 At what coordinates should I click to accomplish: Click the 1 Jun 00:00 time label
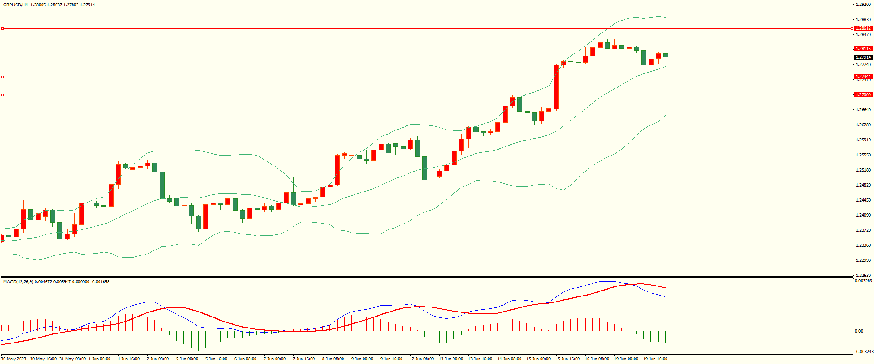click(x=99, y=359)
